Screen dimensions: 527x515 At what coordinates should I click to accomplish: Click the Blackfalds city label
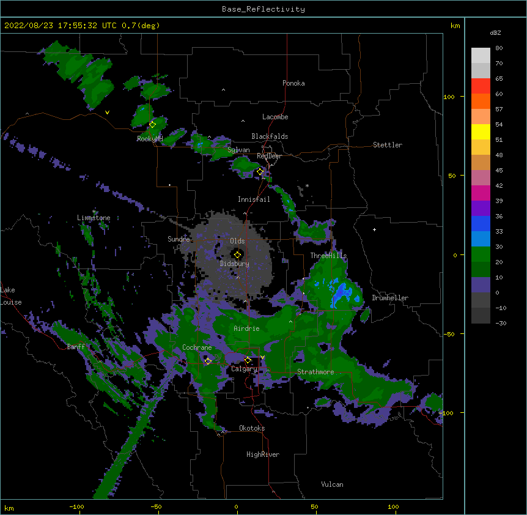pos(270,136)
